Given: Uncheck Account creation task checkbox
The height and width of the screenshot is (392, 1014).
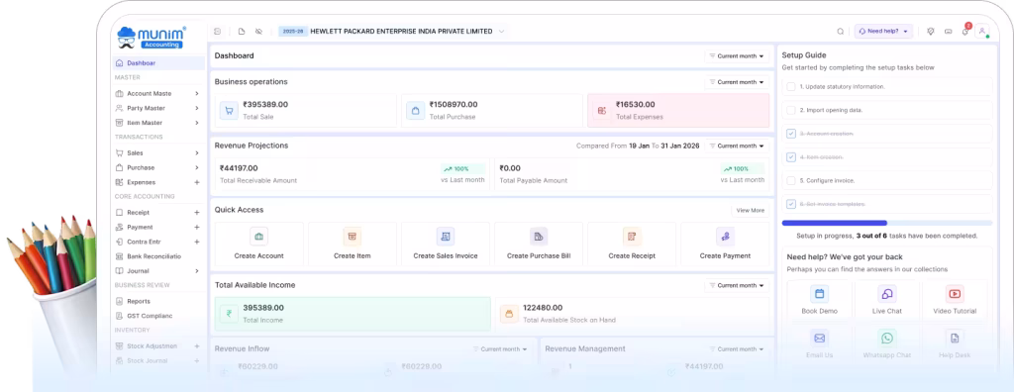Looking at the screenshot, I should pyautogui.click(x=791, y=134).
